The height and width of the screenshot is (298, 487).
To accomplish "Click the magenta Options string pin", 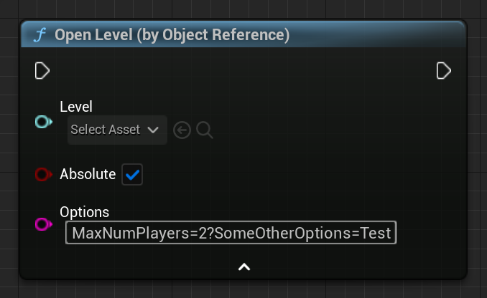I will coord(44,224).
